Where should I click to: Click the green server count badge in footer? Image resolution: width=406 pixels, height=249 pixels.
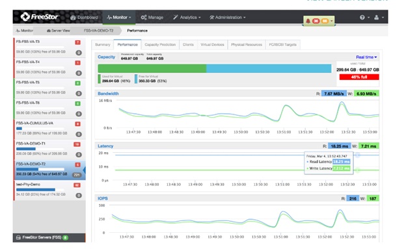65,237
